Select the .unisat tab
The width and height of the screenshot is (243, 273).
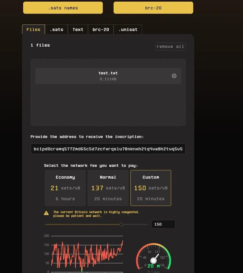click(x=128, y=30)
